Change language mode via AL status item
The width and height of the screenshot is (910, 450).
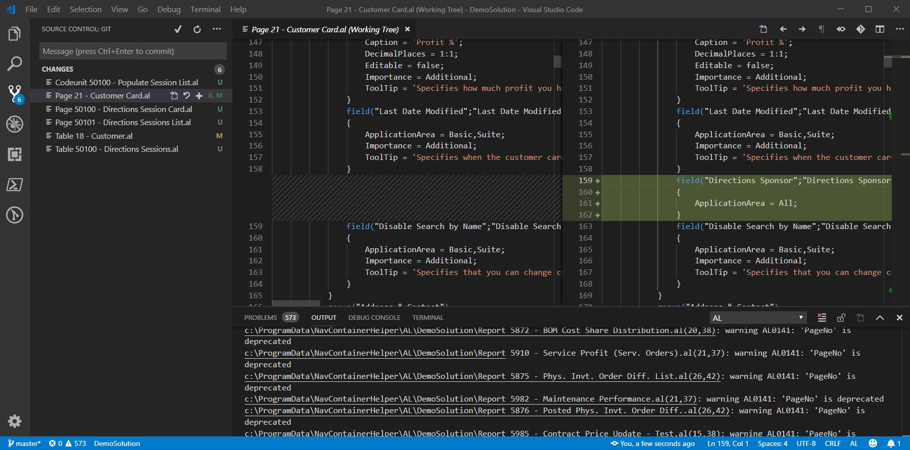tap(854, 443)
